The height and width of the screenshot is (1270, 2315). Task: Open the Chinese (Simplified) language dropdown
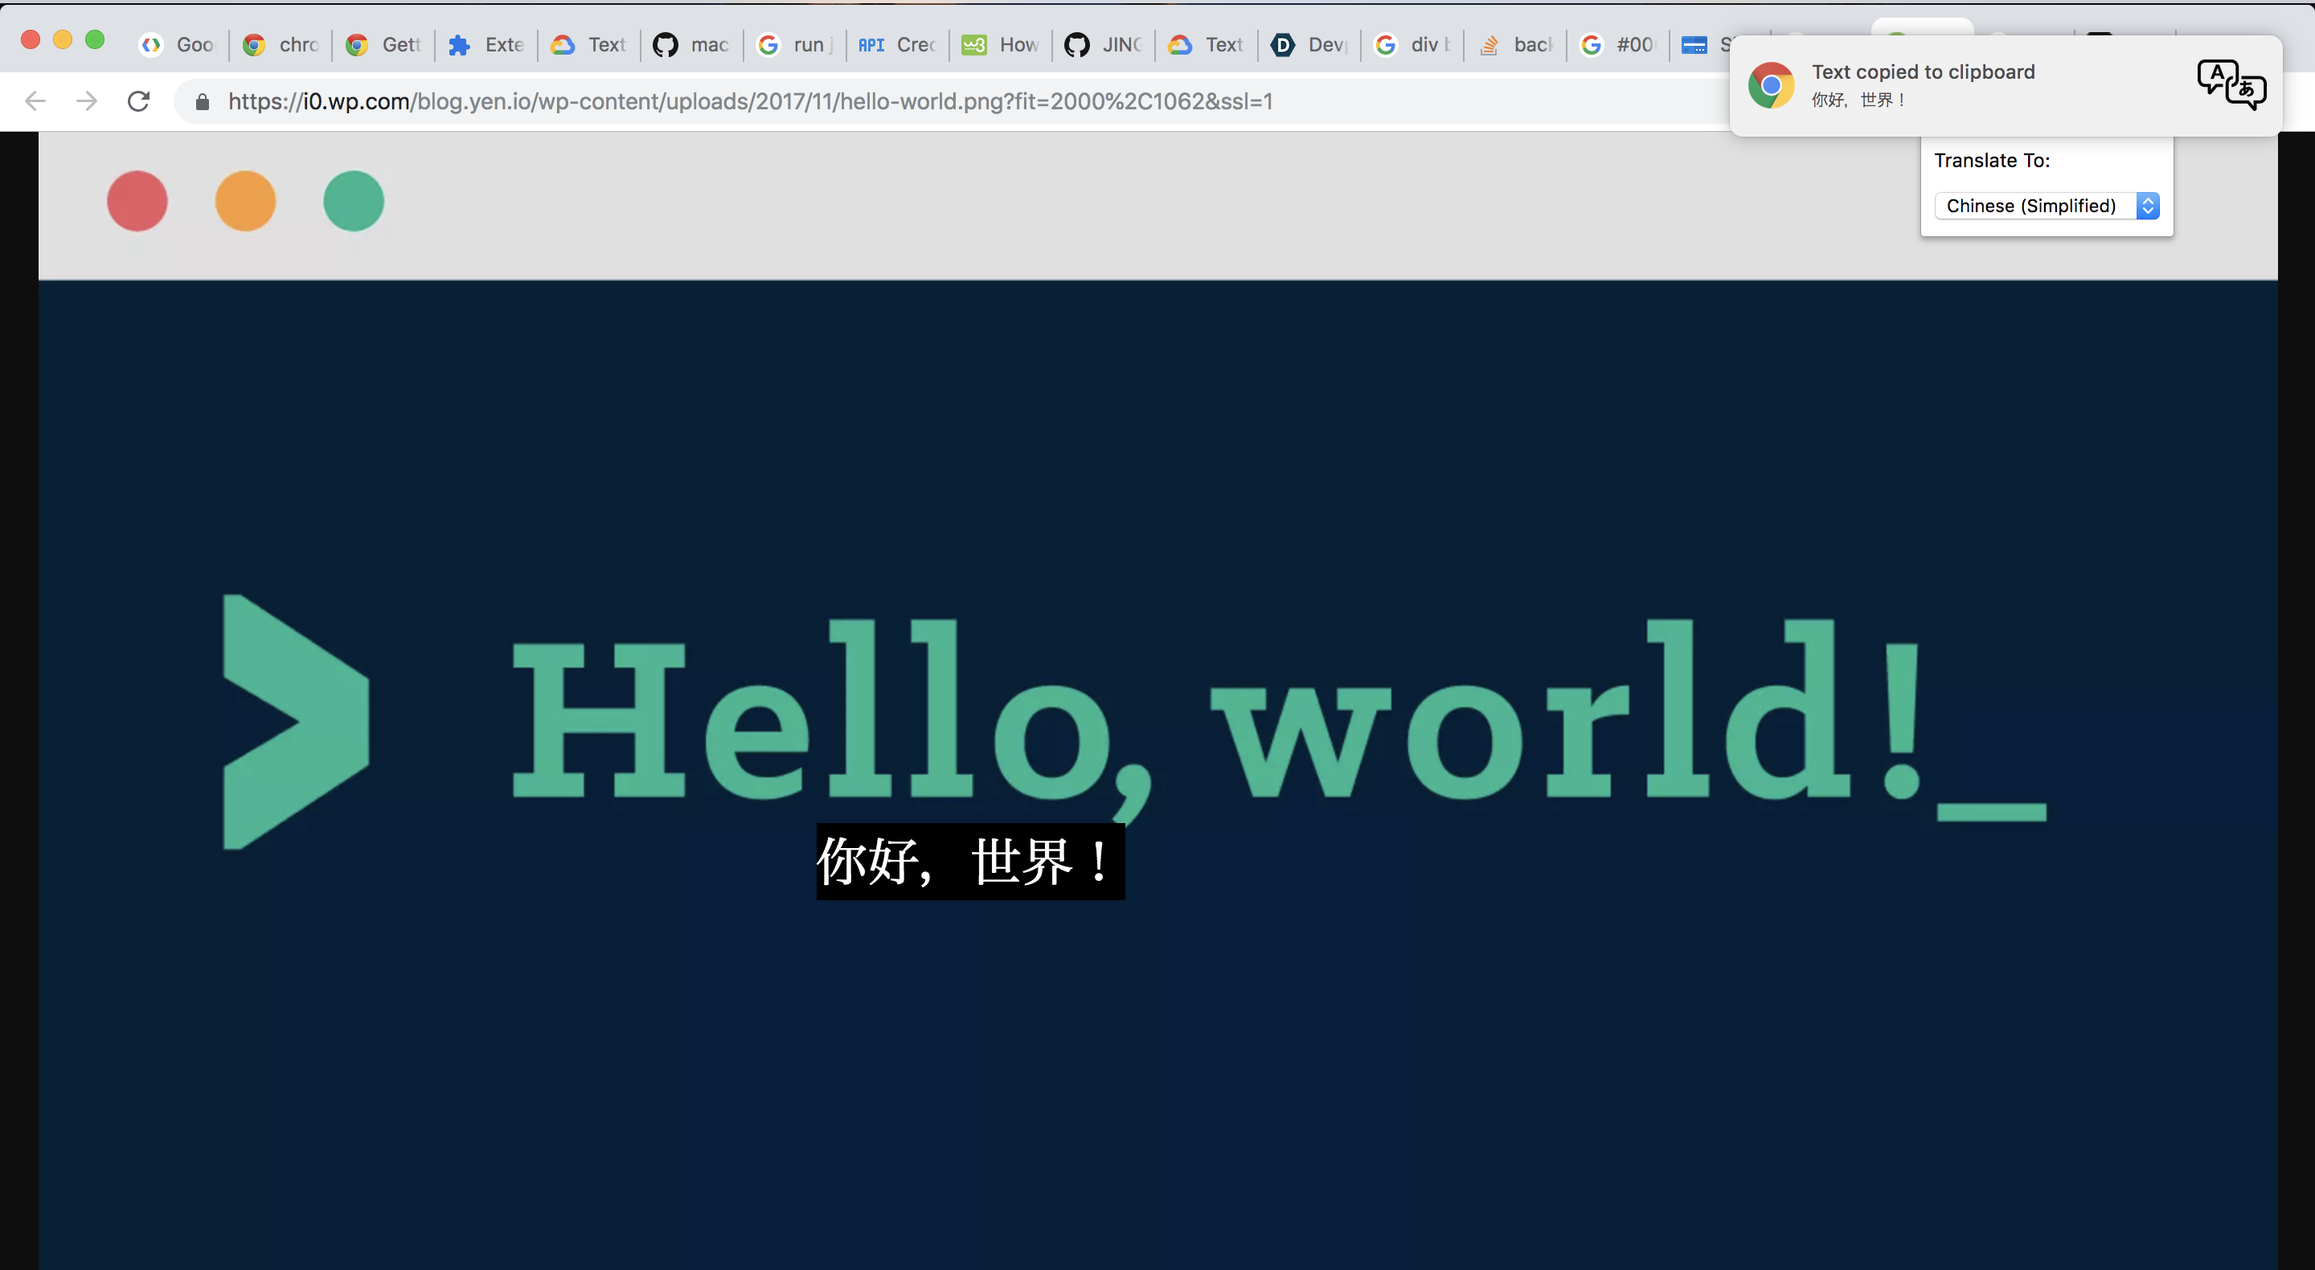point(2031,206)
